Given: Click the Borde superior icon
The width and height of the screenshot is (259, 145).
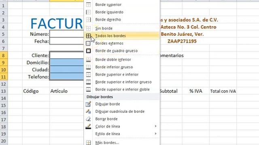Looking at the screenshot, I should [88, 4].
